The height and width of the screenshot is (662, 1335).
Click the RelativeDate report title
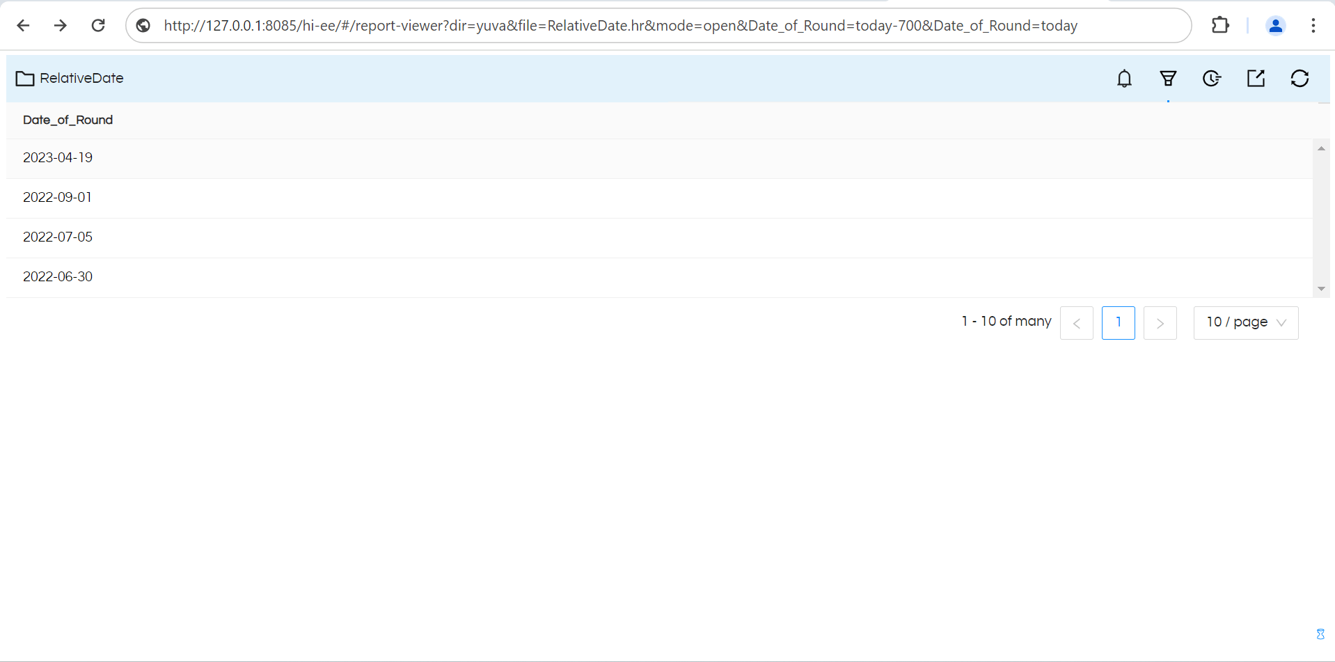[x=81, y=79]
